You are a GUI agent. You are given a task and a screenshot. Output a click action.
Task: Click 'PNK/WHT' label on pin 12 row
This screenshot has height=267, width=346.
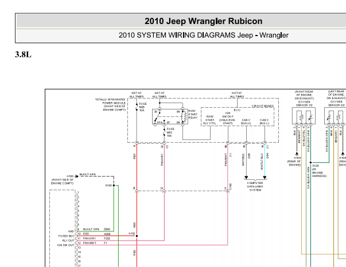(90, 243)
